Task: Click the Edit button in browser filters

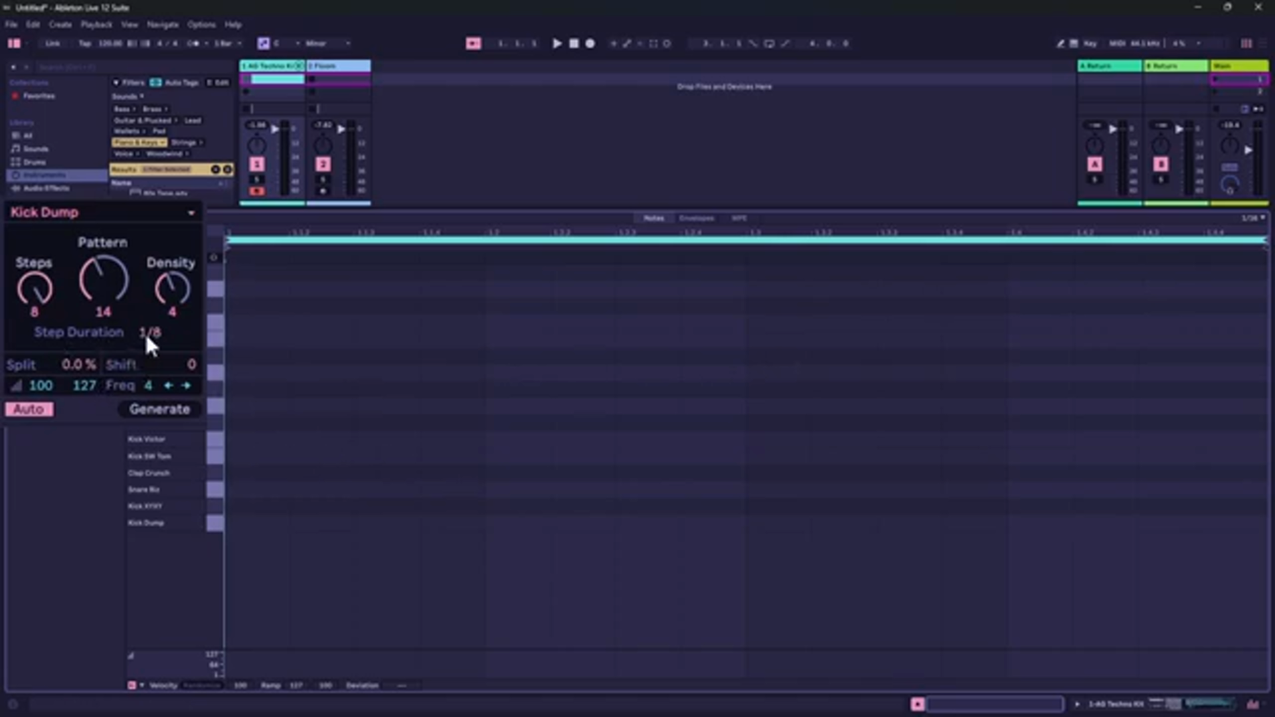Action: point(218,82)
